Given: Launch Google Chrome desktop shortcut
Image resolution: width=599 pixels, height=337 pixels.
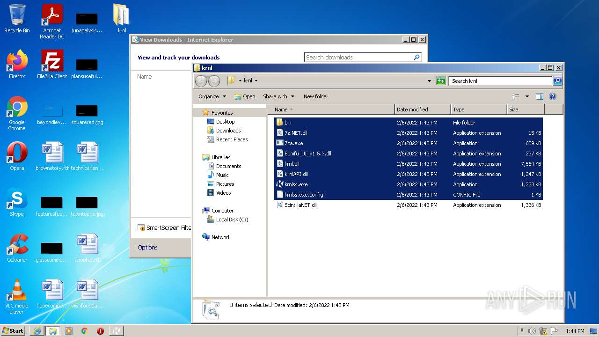Looking at the screenshot, I should click(x=17, y=113).
